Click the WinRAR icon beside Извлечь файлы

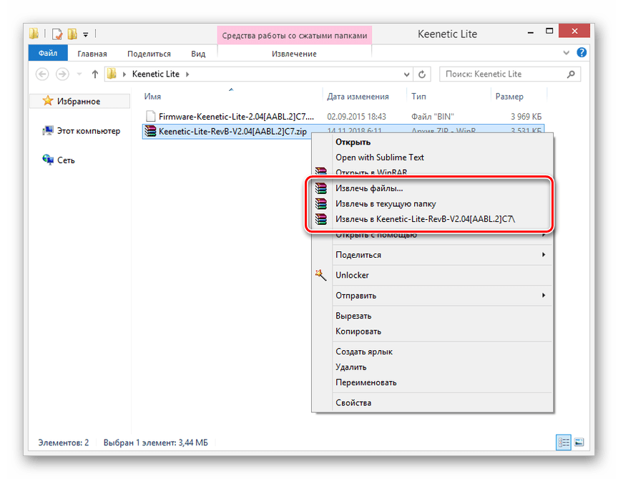[x=321, y=188]
